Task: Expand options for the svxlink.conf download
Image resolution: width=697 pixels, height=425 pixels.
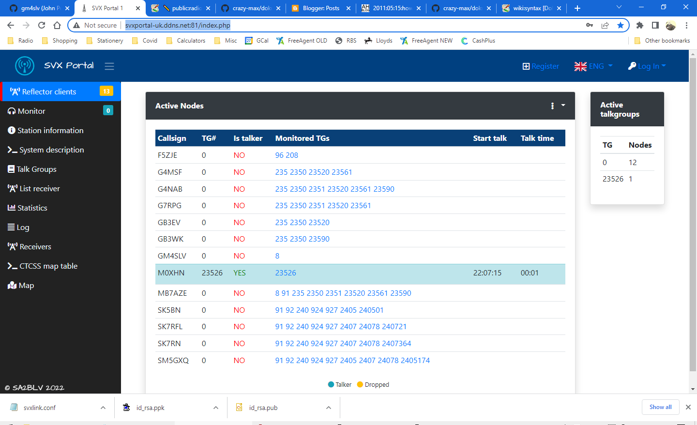Action: coord(103,408)
